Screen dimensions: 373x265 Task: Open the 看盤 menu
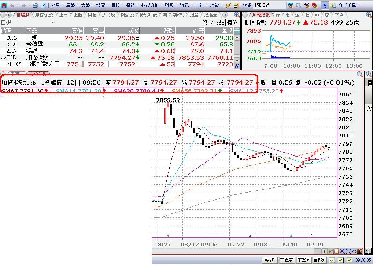coord(70,5)
